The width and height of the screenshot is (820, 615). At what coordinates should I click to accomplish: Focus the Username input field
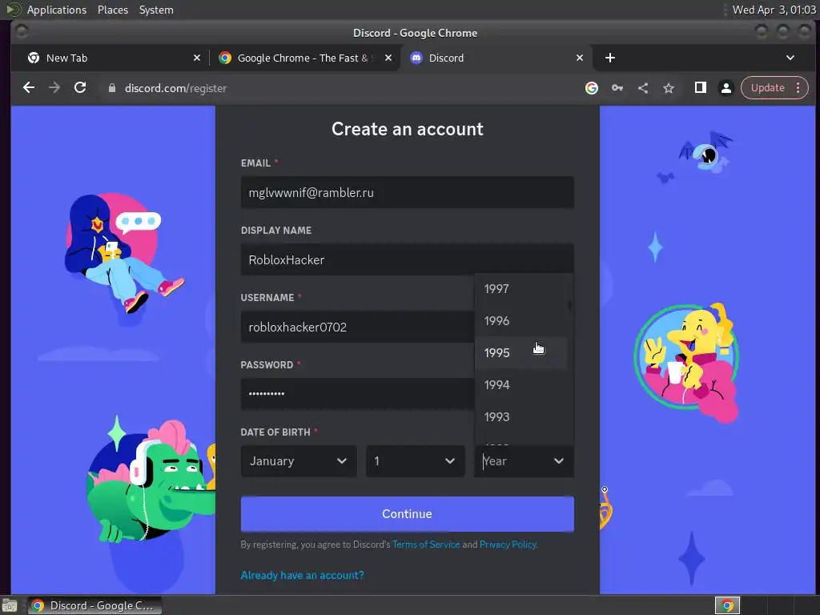click(x=357, y=327)
